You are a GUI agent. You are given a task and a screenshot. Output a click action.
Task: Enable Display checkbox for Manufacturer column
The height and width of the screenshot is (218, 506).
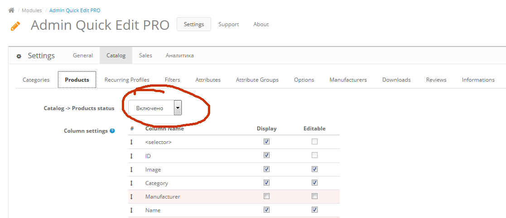pos(266,196)
